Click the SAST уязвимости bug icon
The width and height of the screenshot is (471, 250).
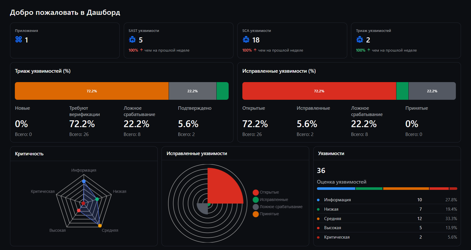132,40
